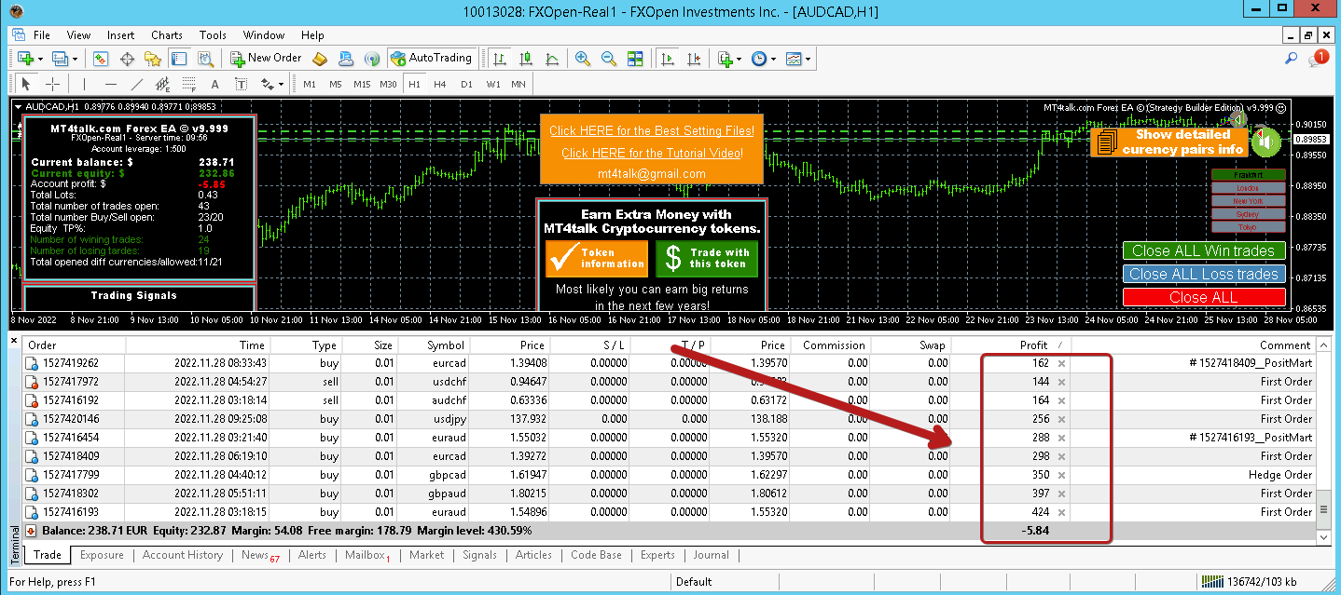This screenshot has height=595, width=1341.
Task: Draw a horizontal line on the chart
Action: point(110,84)
